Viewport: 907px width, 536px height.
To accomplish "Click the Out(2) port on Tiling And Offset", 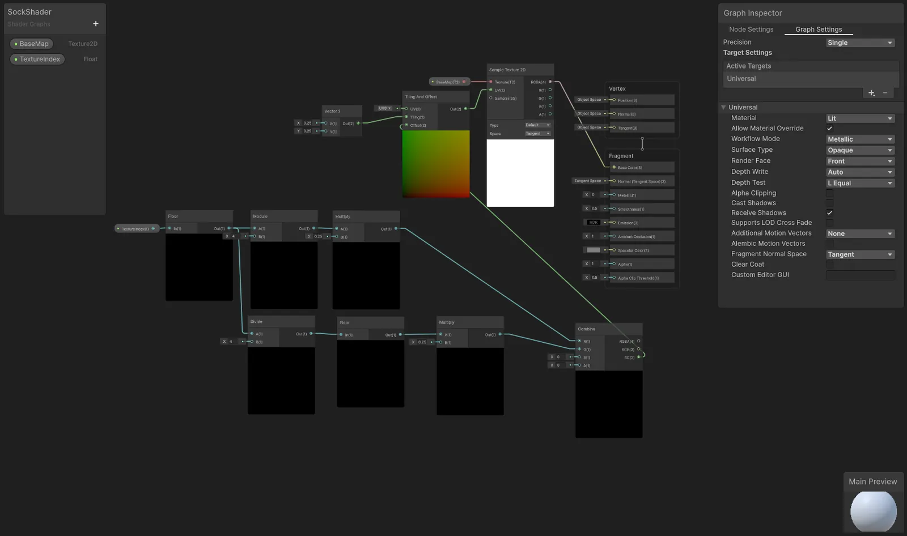I will click(x=465, y=109).
